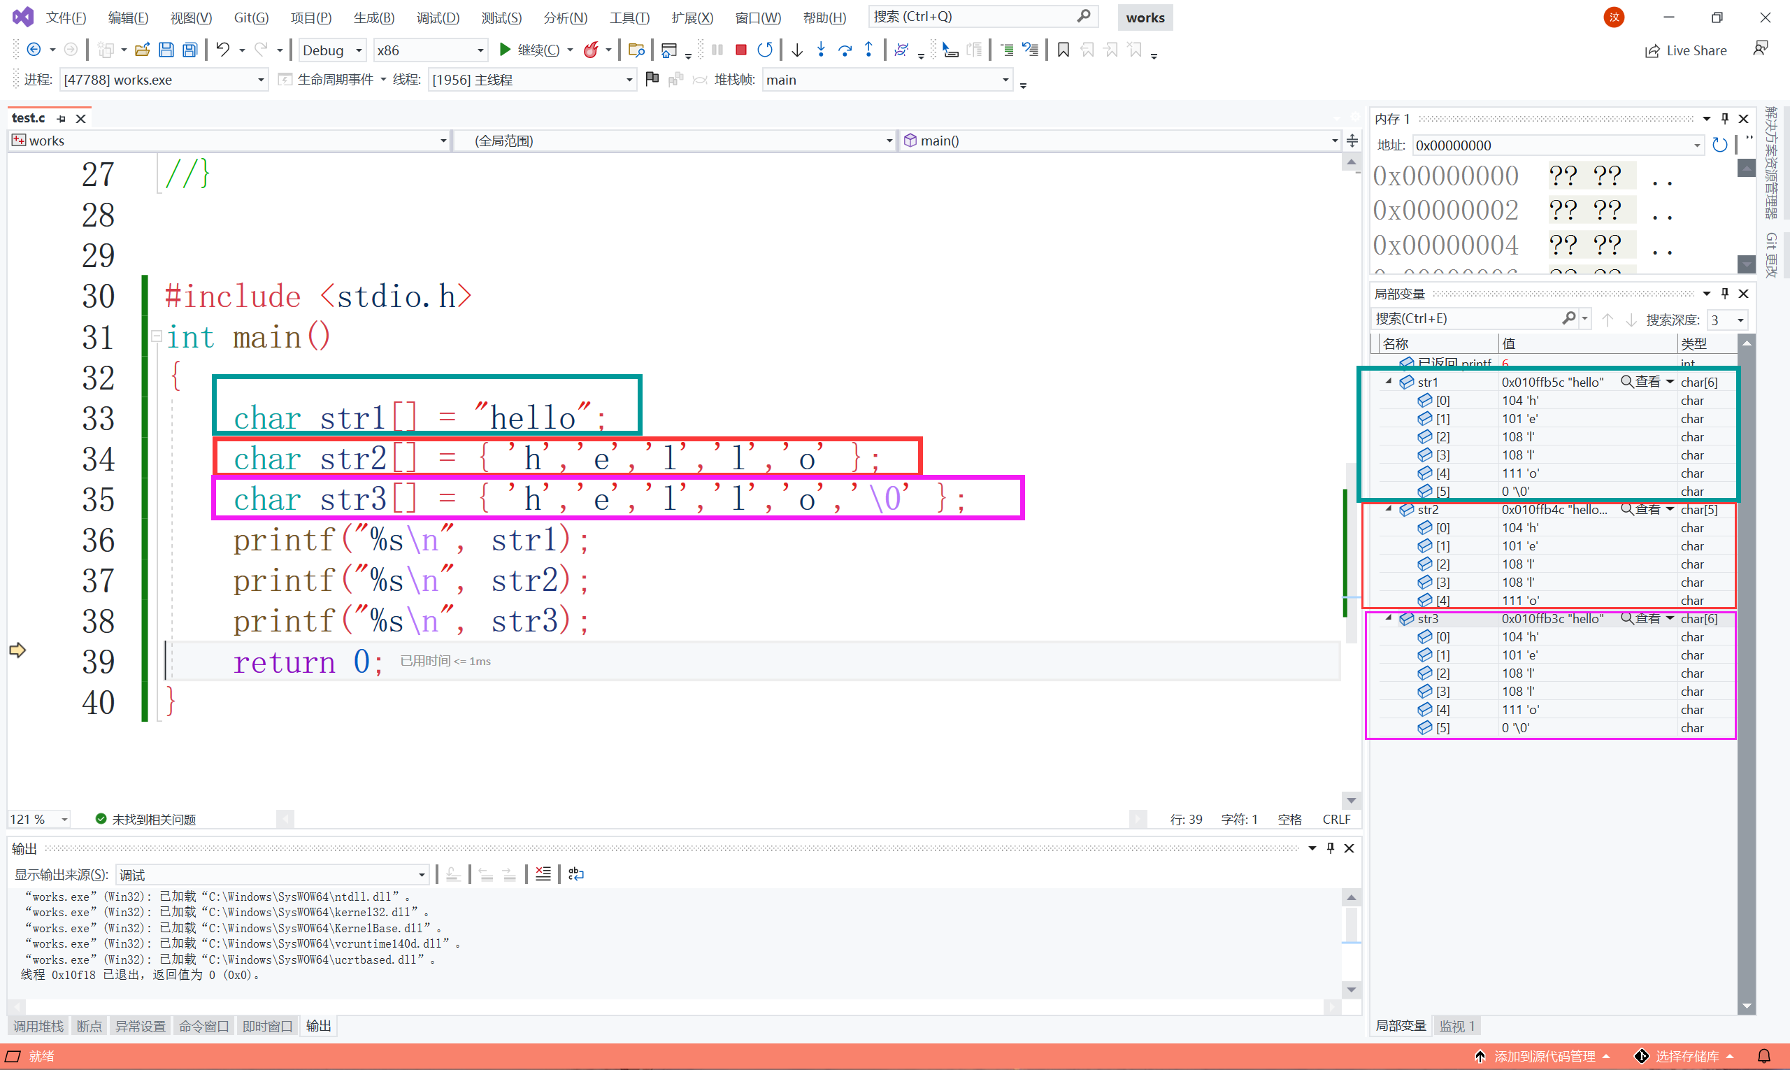Toggle word wrap in Output window
1790x1070 pixels.
(575, 874)
